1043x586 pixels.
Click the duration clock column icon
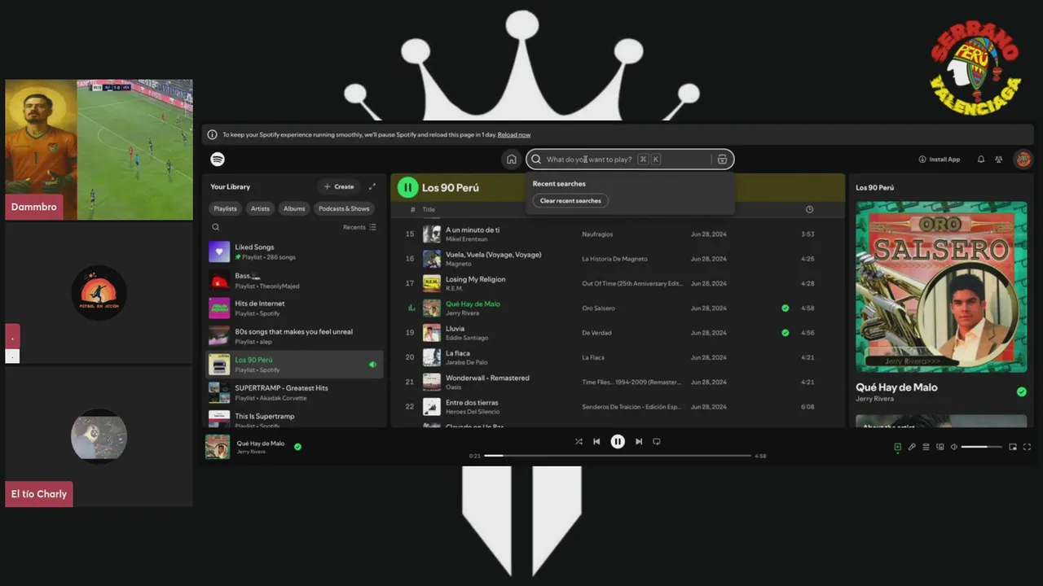tap(809, 209)
